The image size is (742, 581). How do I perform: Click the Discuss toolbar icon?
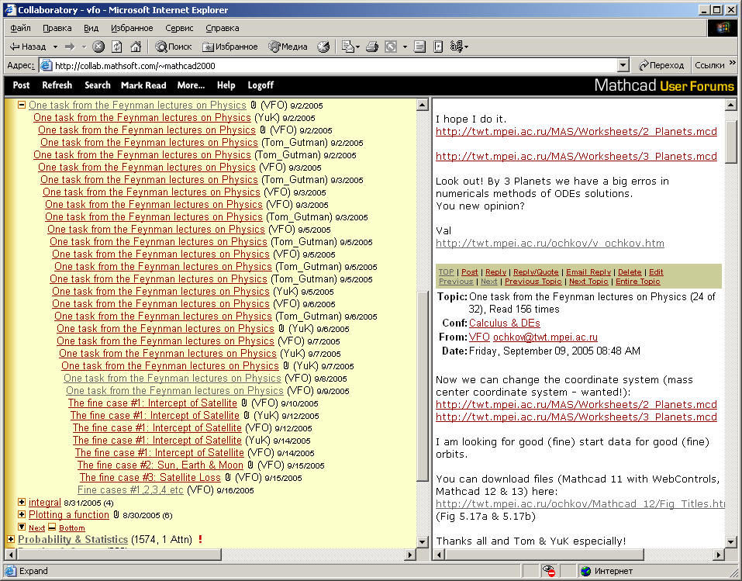coord(419,47)
